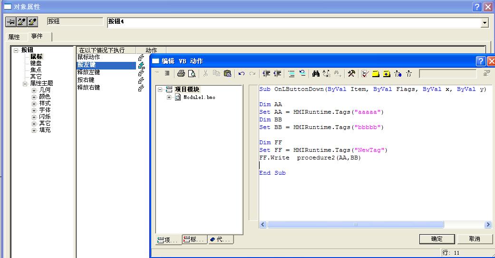The width and height of the screenshot is (495, 258).
Task: Click the yellow tag dialog with plus icon
Action: tap(387, 74)
